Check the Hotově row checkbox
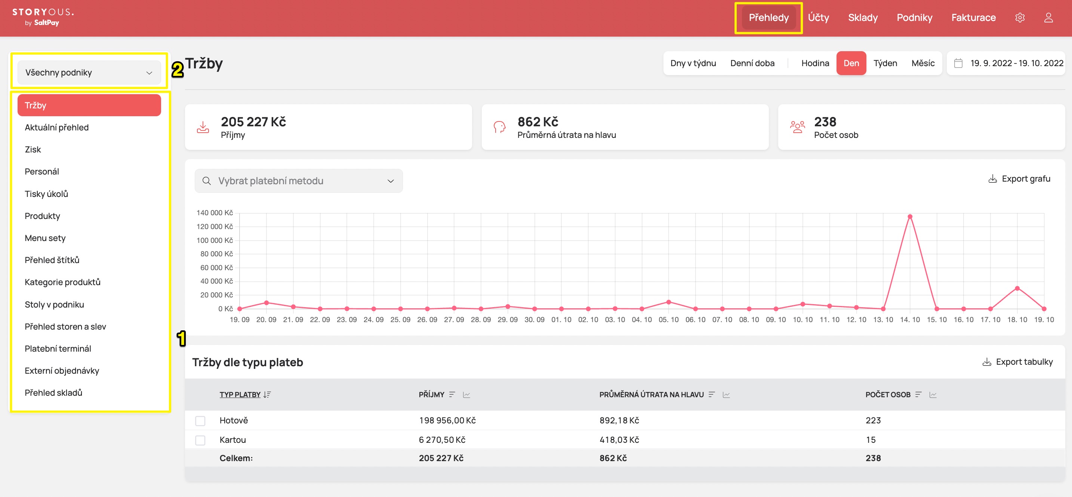 (x=200, y=421)
